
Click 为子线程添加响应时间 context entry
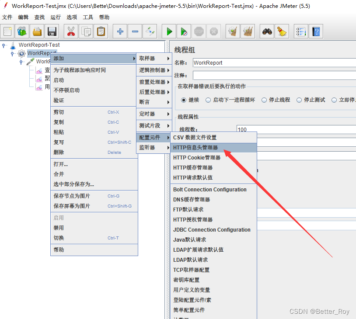point(94,70)
